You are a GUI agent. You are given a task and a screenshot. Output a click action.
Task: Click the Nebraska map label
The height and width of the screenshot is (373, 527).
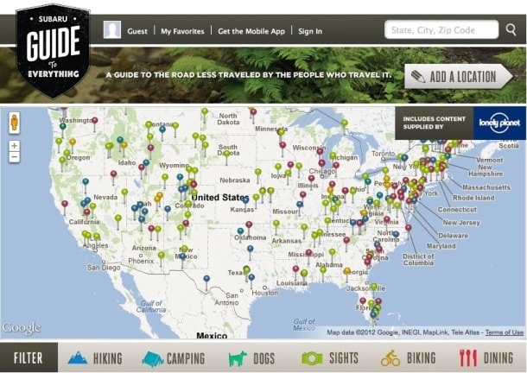[x=235, y=180]
